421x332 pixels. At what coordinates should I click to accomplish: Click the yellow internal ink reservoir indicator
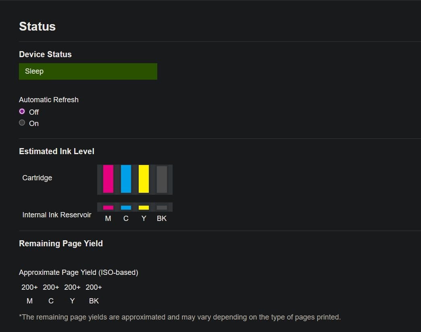(x=144, y=208)
